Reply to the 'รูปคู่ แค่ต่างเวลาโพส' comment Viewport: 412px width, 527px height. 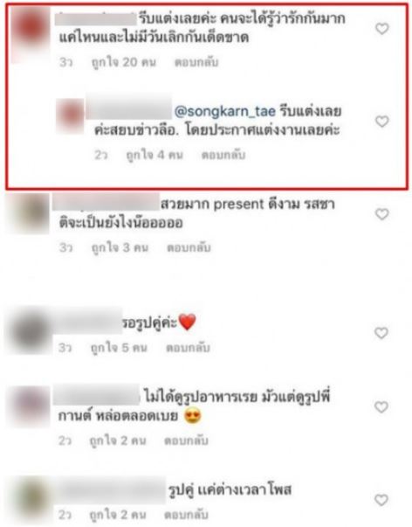point(186,515)
